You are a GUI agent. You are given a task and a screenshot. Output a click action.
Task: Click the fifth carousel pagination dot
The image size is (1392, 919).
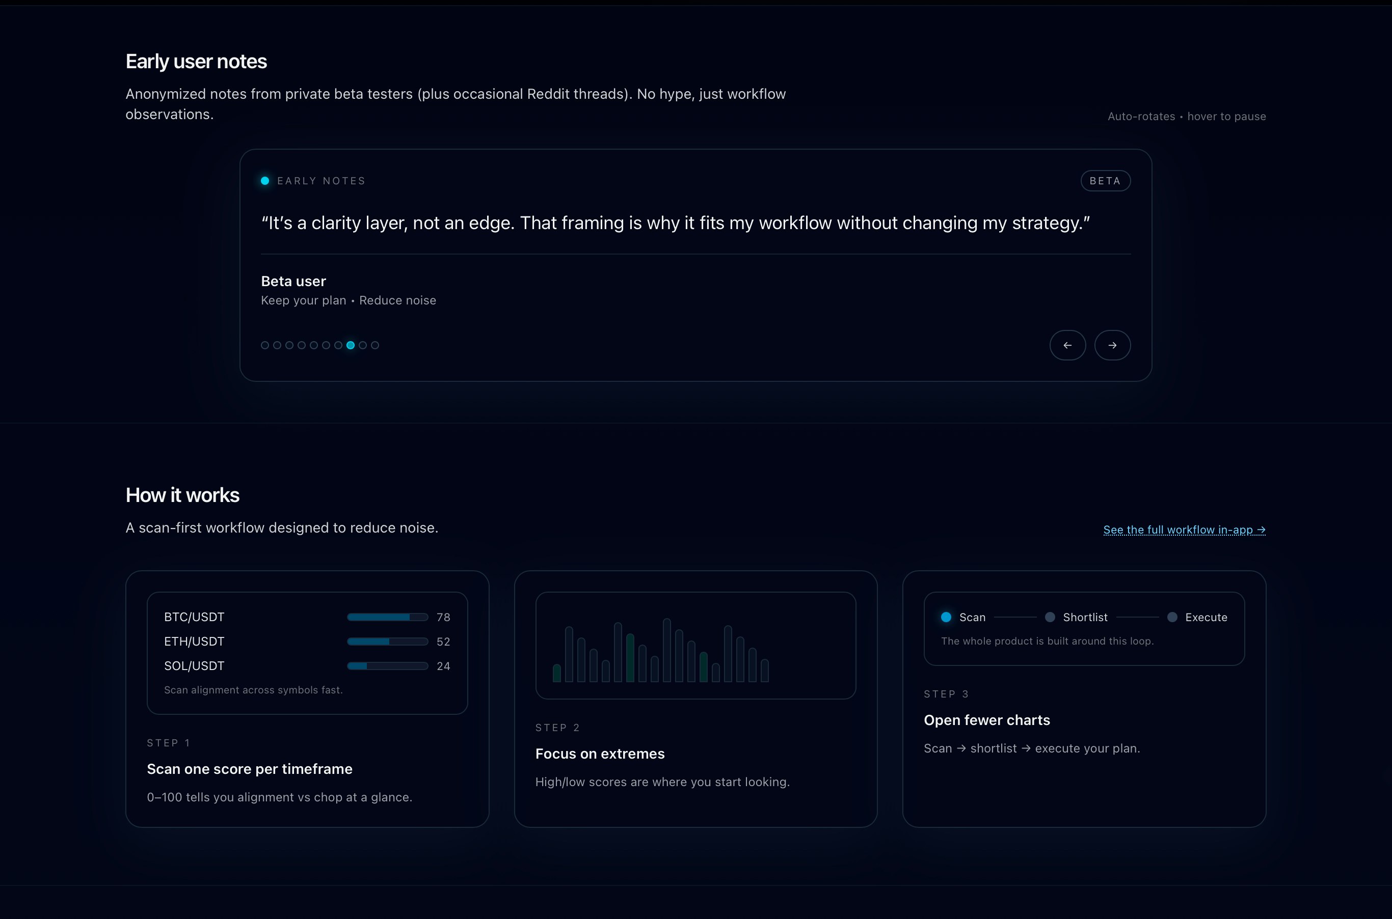coord(314,345)
